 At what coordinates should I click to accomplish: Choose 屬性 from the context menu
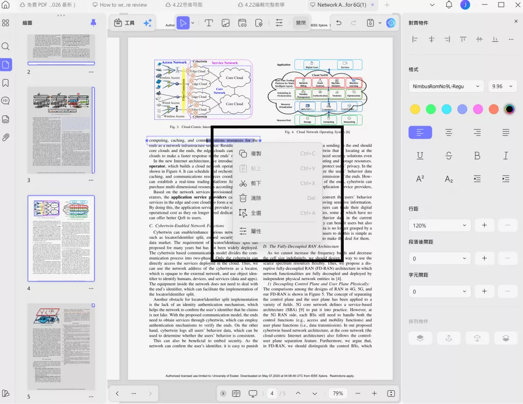tap(256, 231)
